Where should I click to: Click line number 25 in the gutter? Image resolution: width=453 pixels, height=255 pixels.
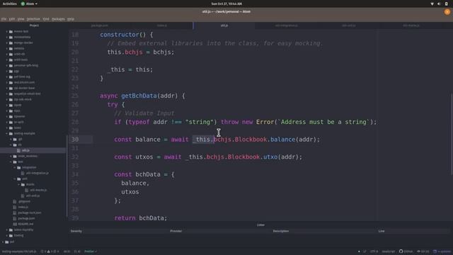(75, 96)
